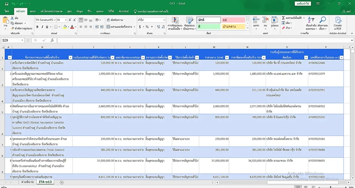Toggle Align Left for text
Screen dimensions: 355x188
tap(81, 27)
